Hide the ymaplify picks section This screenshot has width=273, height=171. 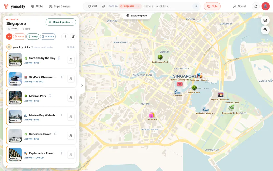(x=71, y=47)
